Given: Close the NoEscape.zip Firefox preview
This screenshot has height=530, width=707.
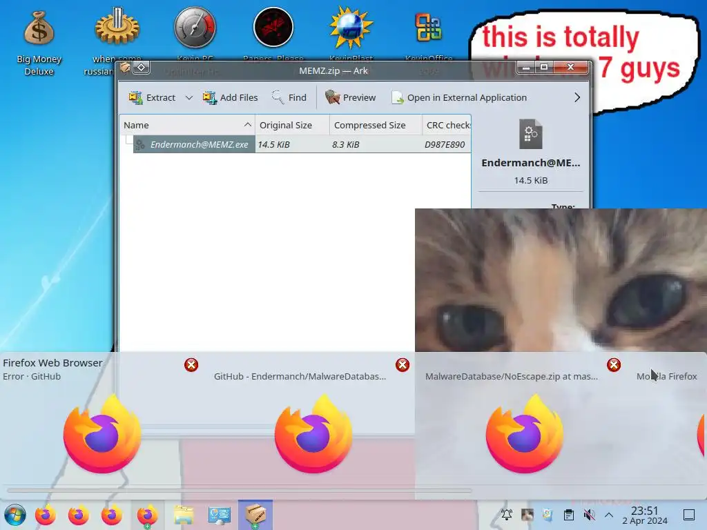Looking at the screenshot, I should point(614,364).
